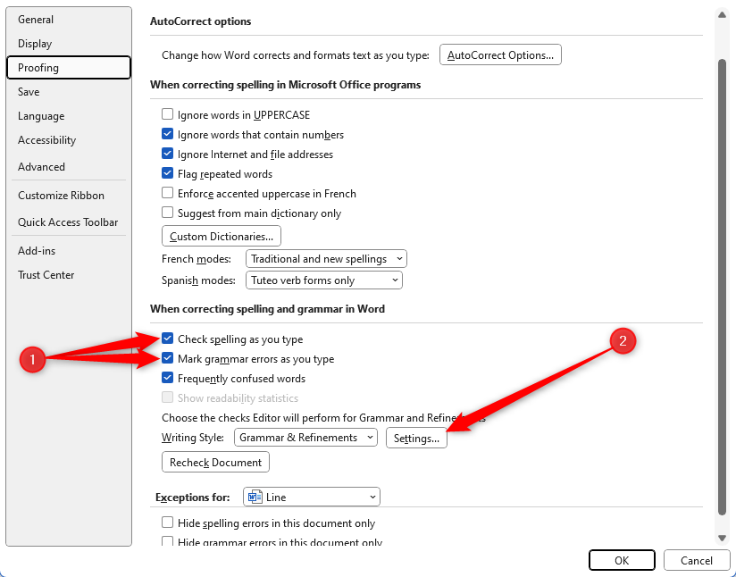The height and width of the screenshot is (577, 736).
Task: Select the Customize Ribbon category
Action: pos(61,195)
